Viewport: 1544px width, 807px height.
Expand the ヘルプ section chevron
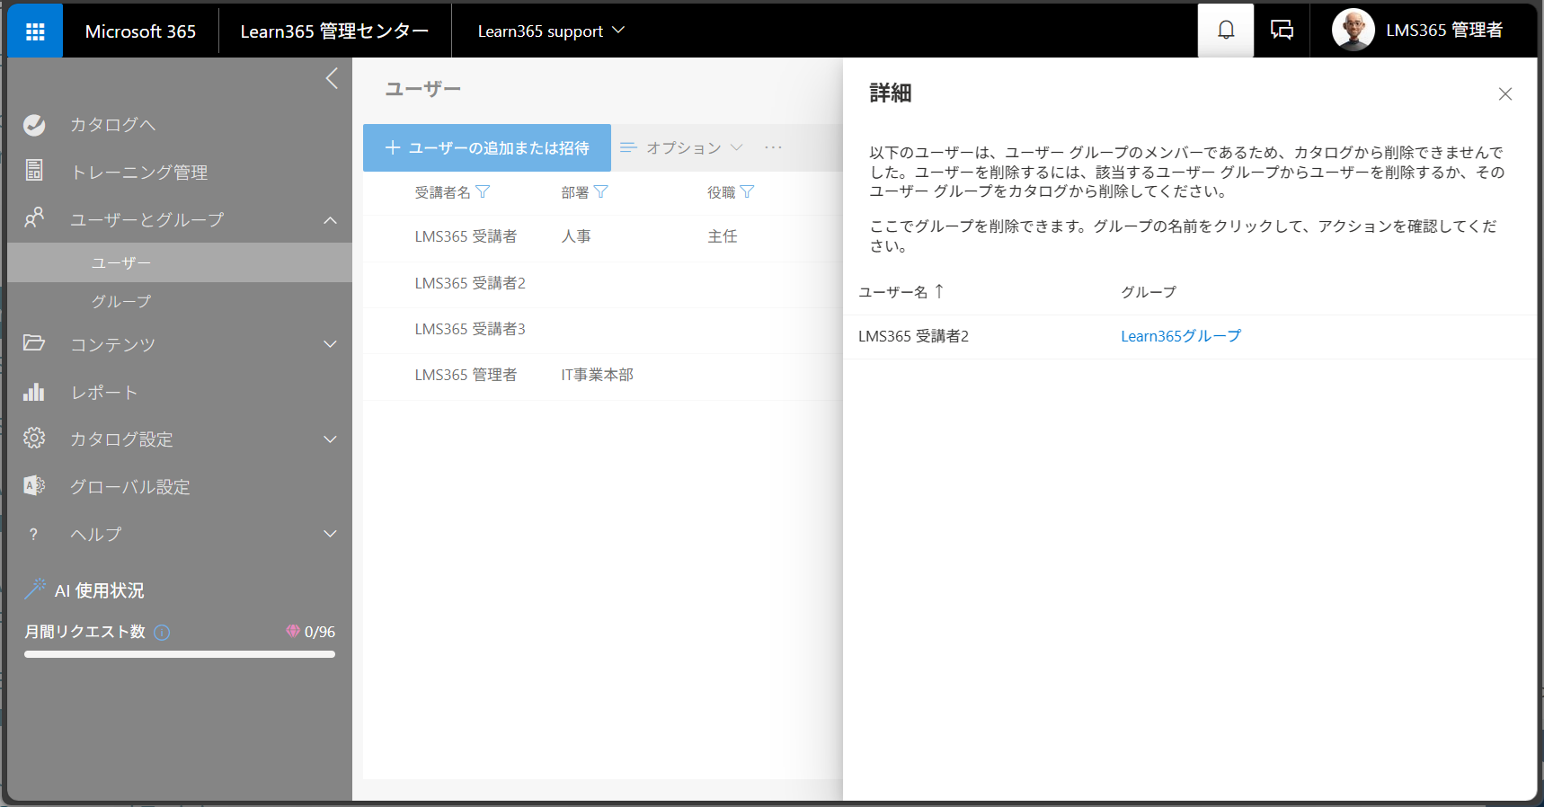tap(331, 534)
